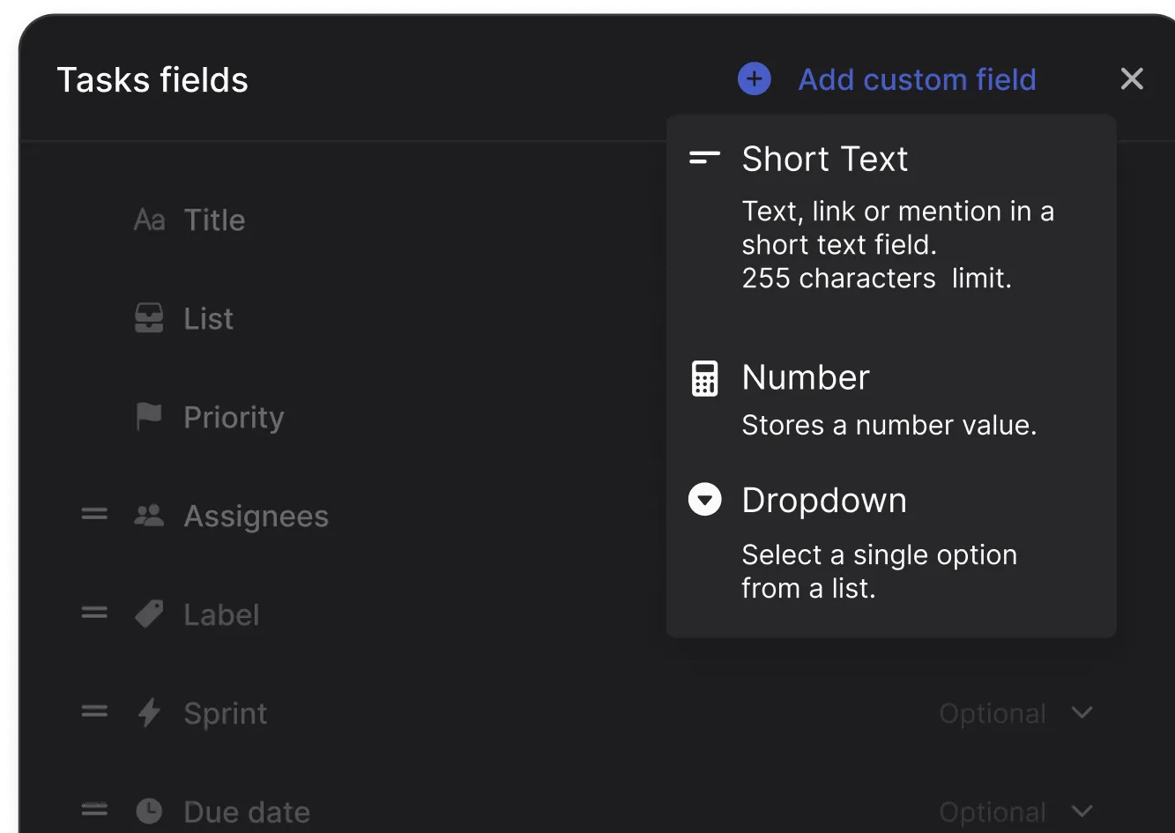
Task: Click the reorder handle next to Assignees
Action: 93,515
